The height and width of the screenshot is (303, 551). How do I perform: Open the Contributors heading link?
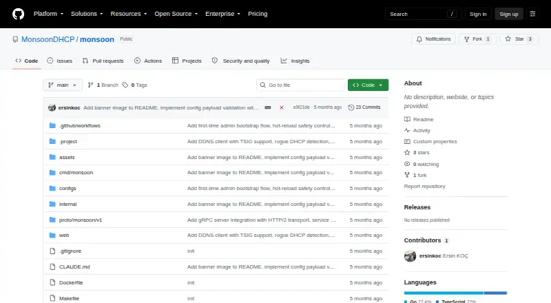tap(426, 240)
